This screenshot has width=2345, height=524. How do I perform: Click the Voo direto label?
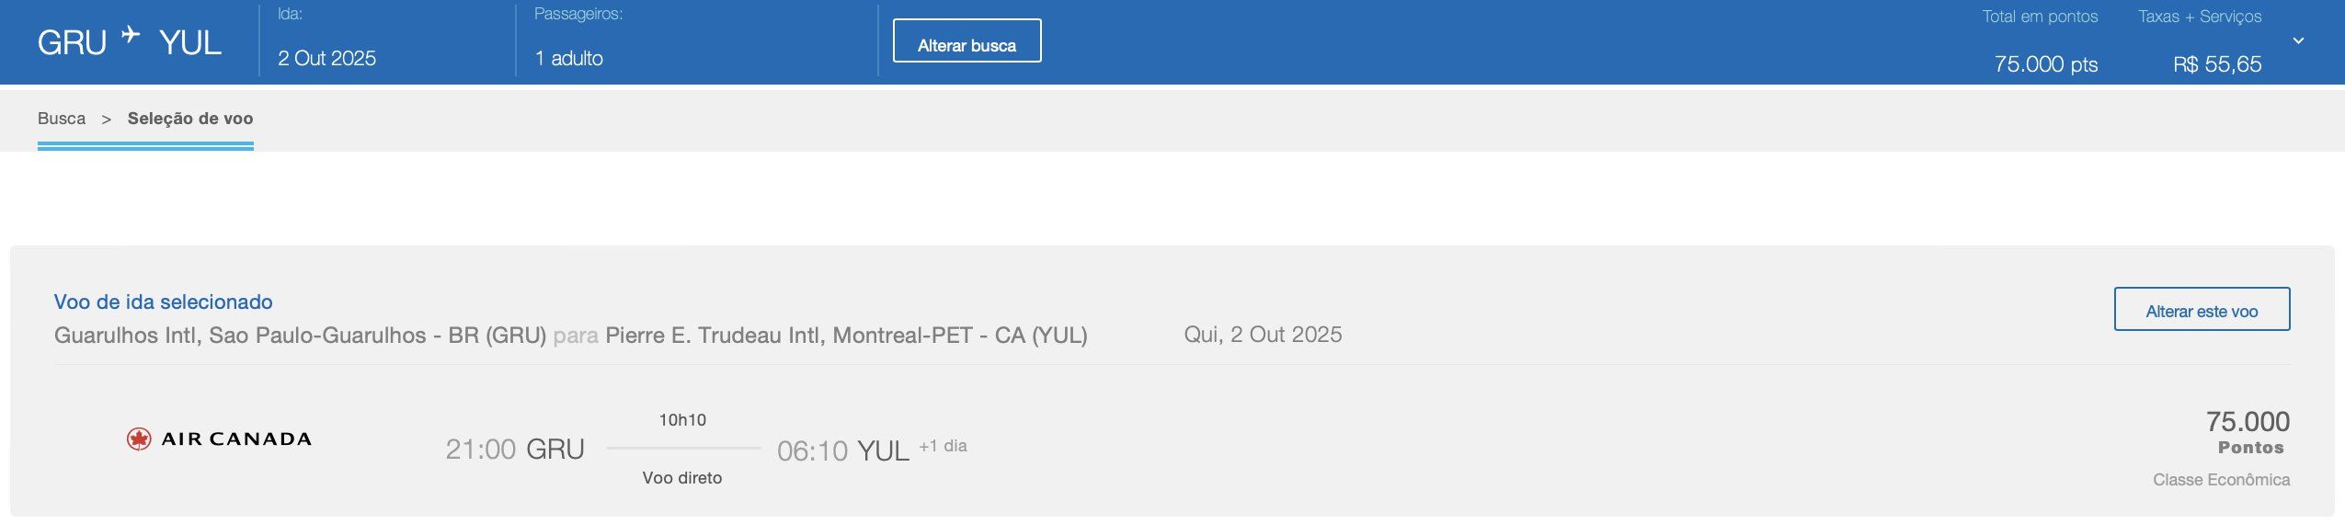click(x=682, y=478)
